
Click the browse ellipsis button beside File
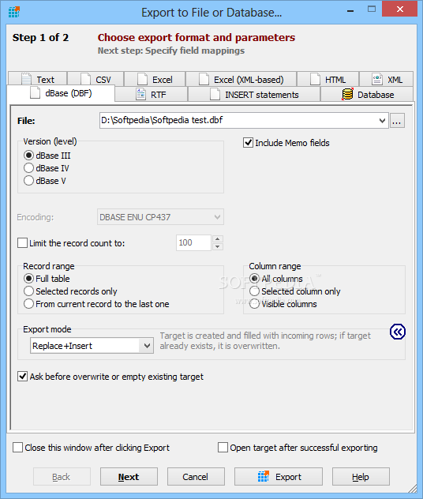point(397,121)
